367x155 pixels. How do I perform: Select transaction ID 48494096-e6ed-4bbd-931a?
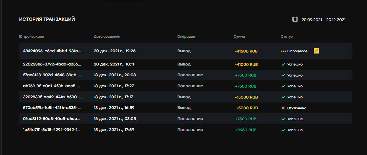[x=52, y=51]
